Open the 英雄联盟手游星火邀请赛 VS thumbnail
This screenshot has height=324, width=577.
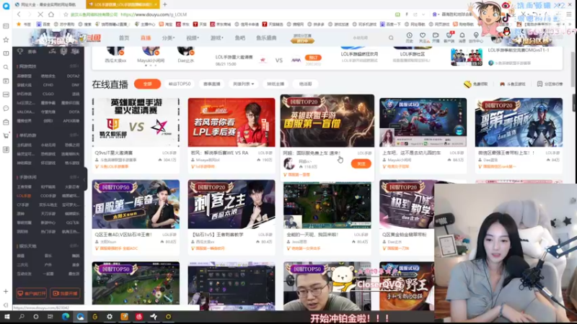(x=136, y=122)
